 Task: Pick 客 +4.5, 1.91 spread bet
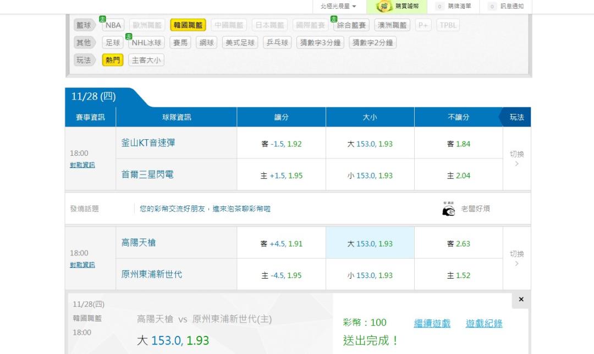tap(281, 244)
